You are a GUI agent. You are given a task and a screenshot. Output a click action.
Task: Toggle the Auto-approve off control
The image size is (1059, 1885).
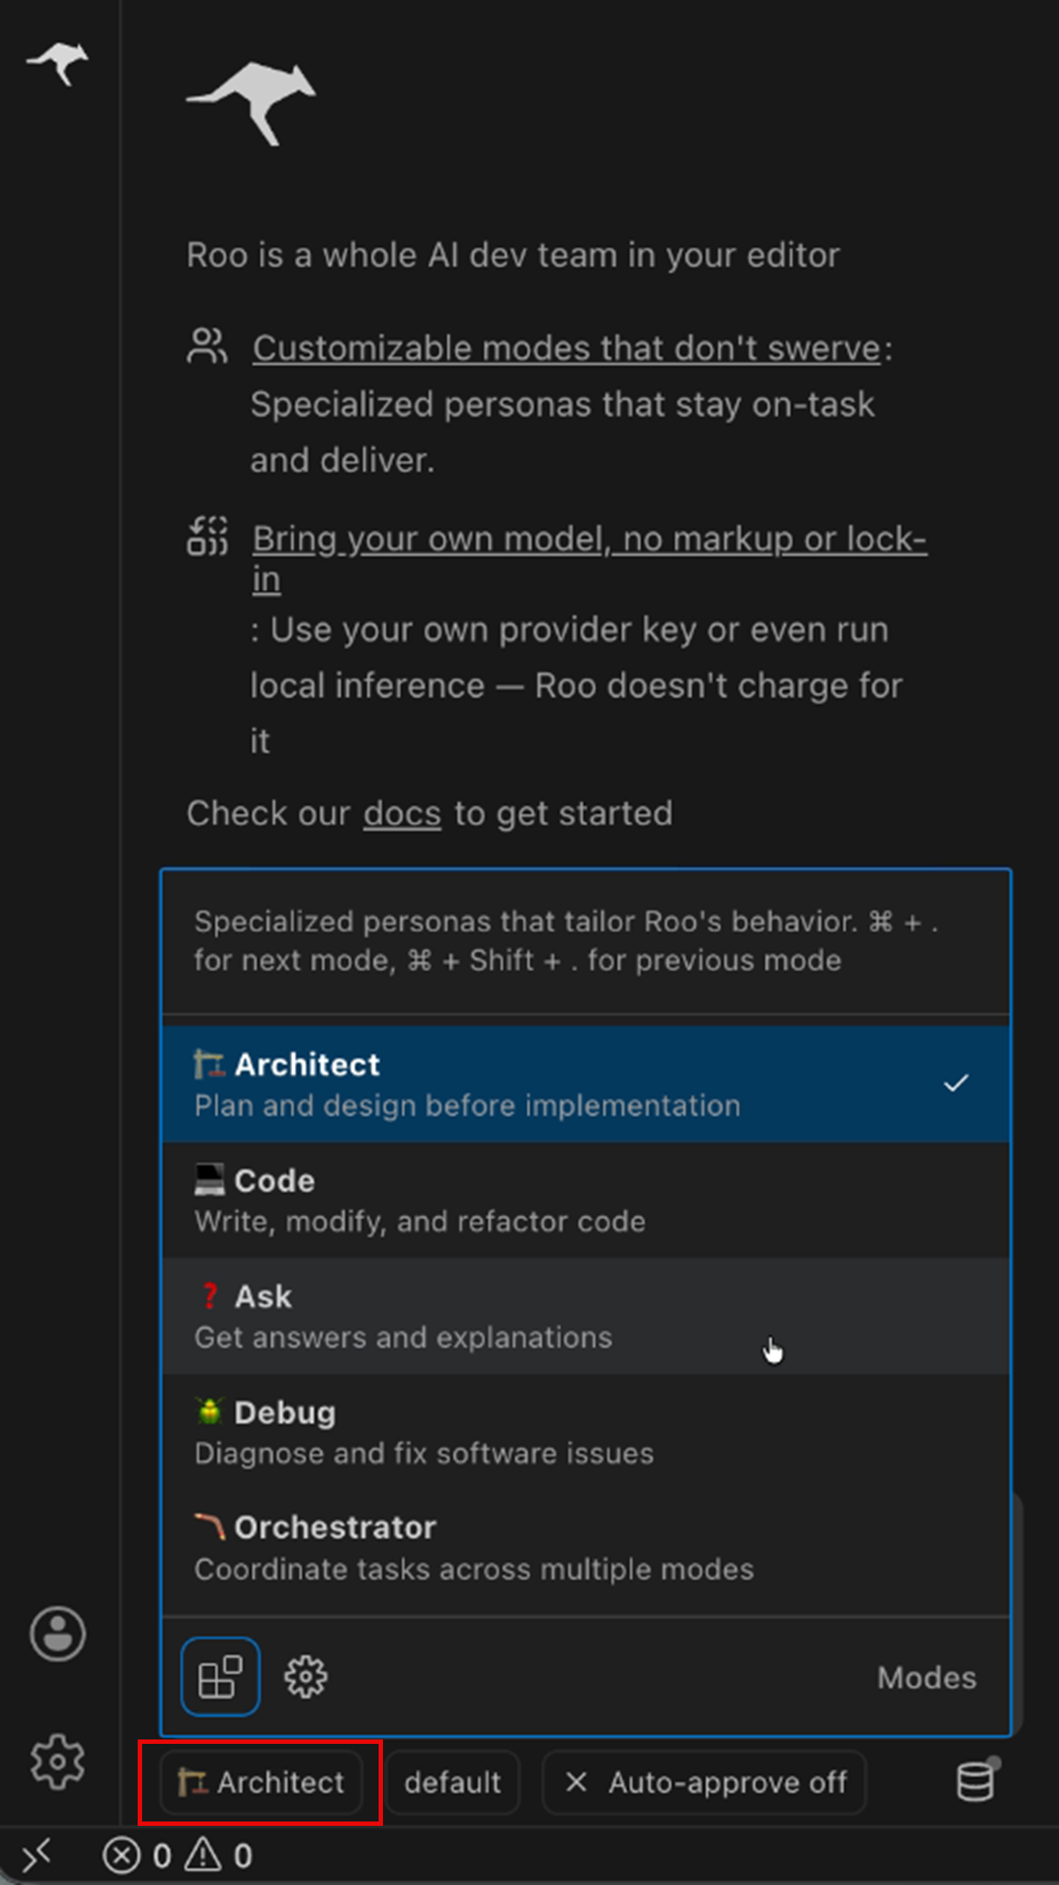[704, 1783]
